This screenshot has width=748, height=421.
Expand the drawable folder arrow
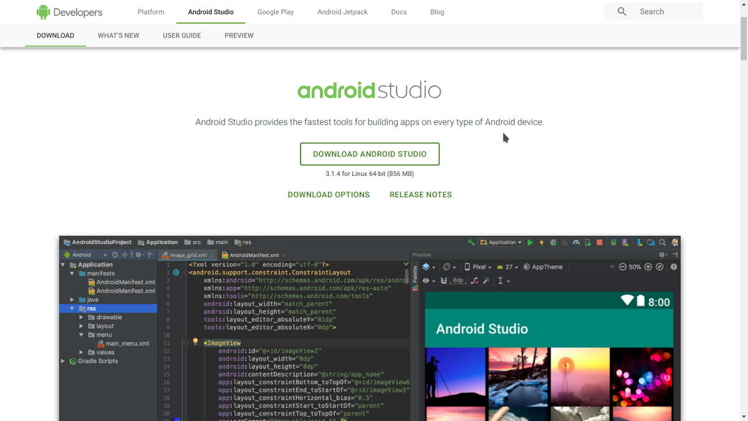pos(81,317)
